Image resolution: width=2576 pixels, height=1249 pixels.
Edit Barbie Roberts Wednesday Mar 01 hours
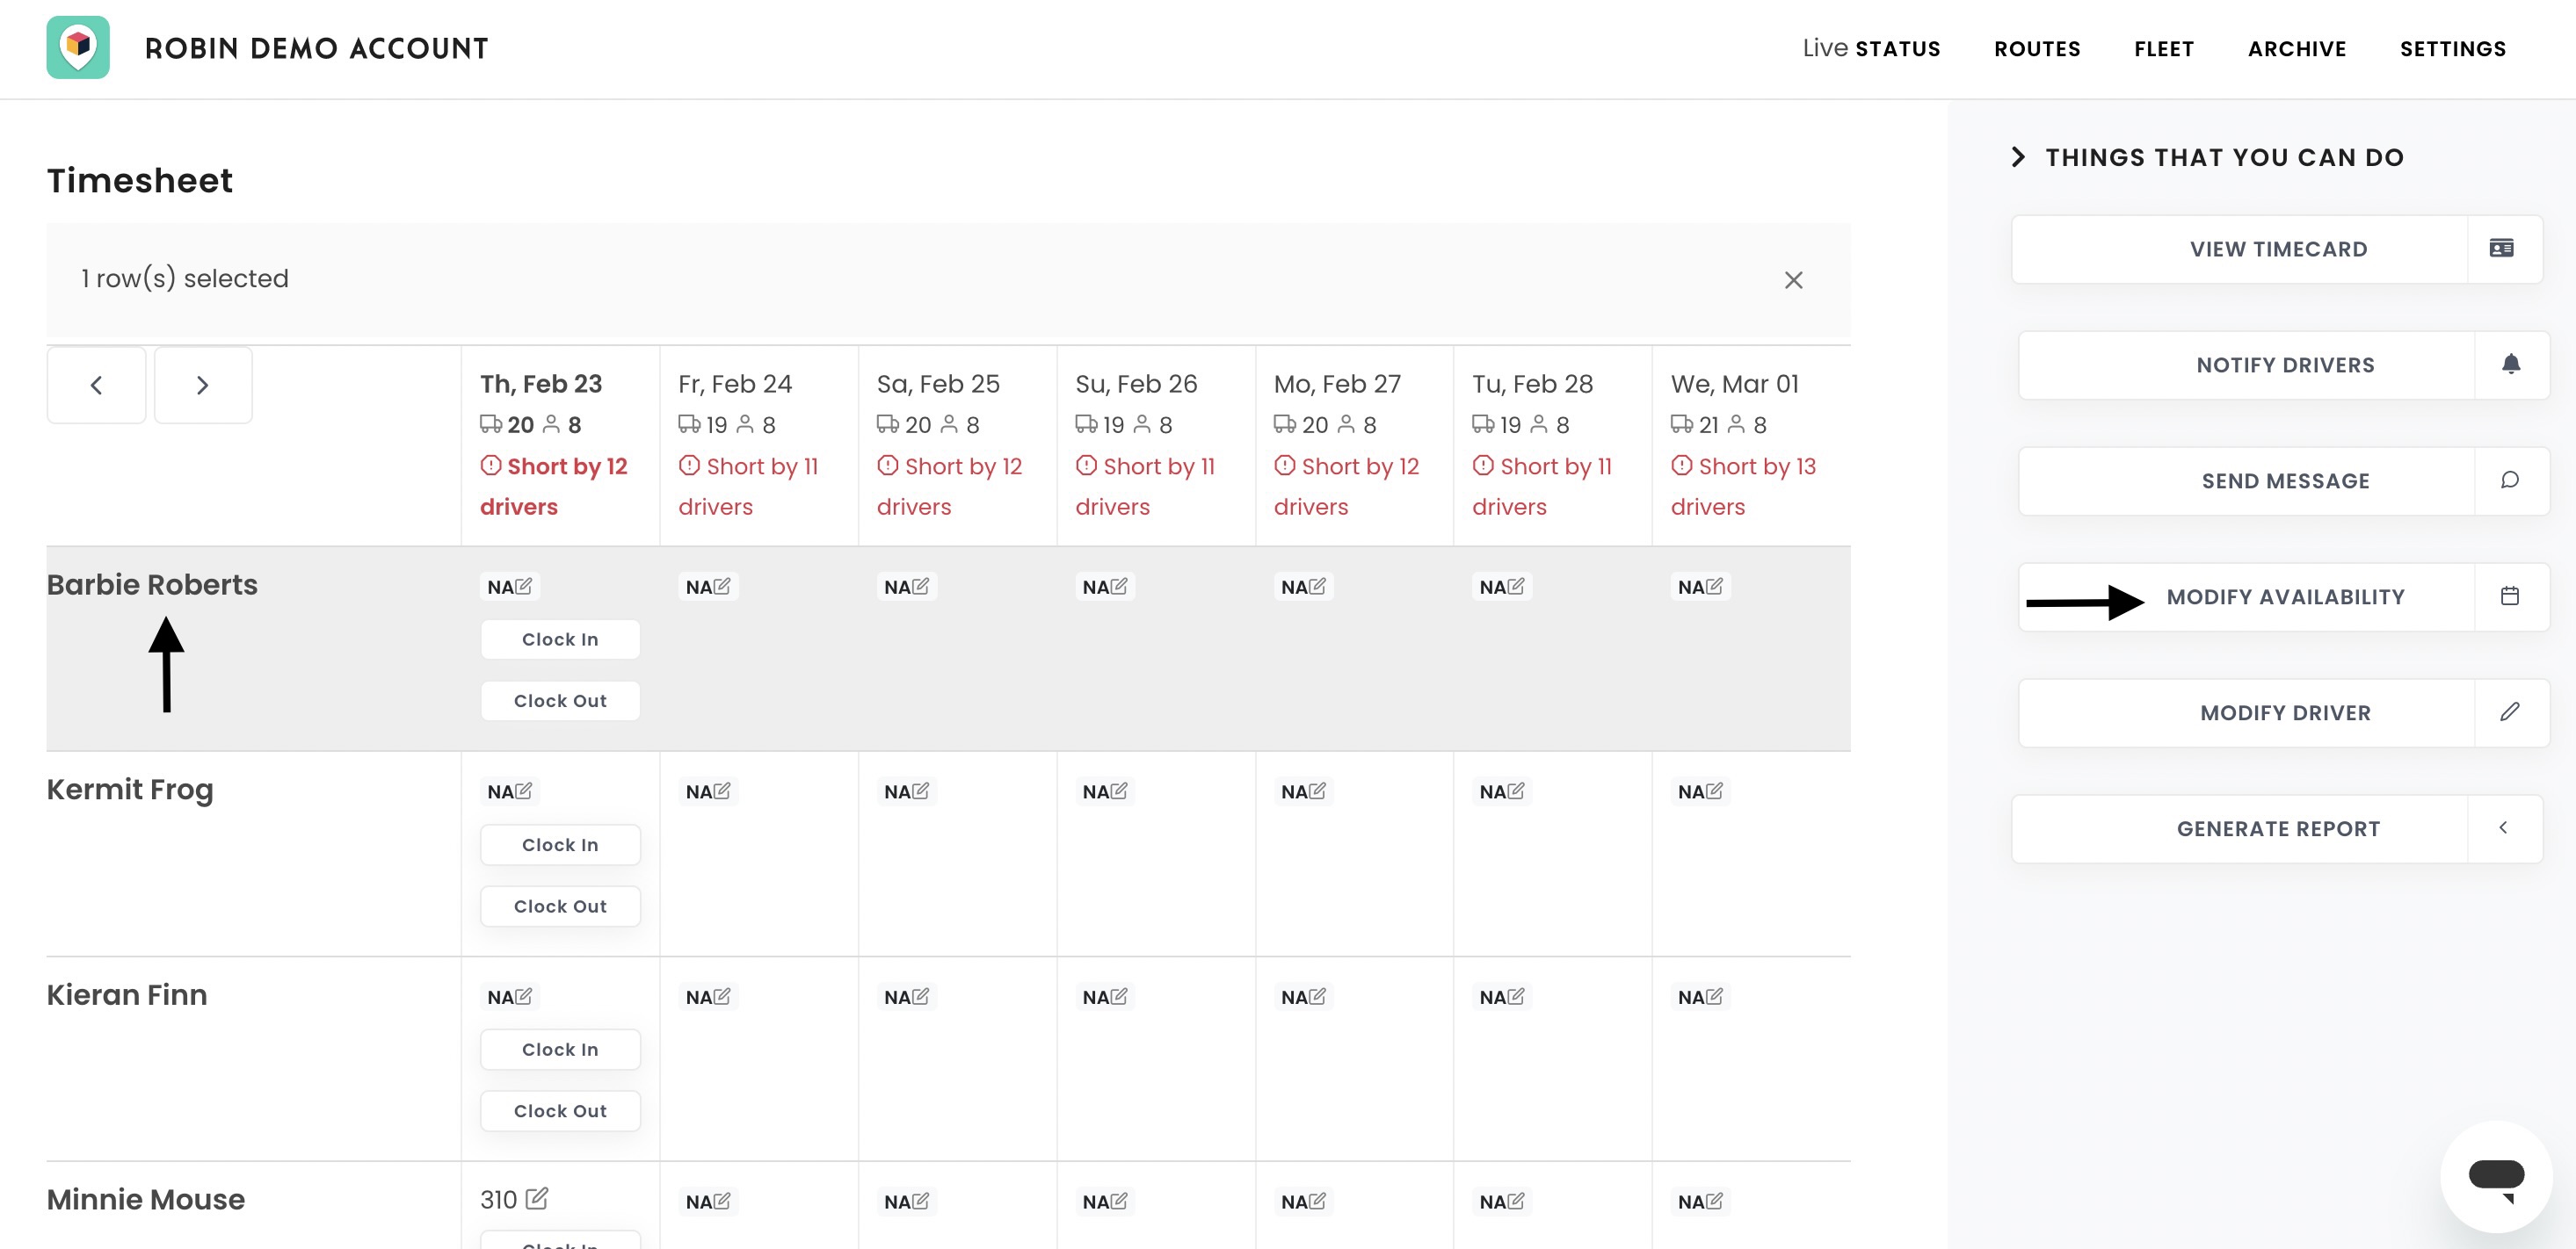(1714, 587)
